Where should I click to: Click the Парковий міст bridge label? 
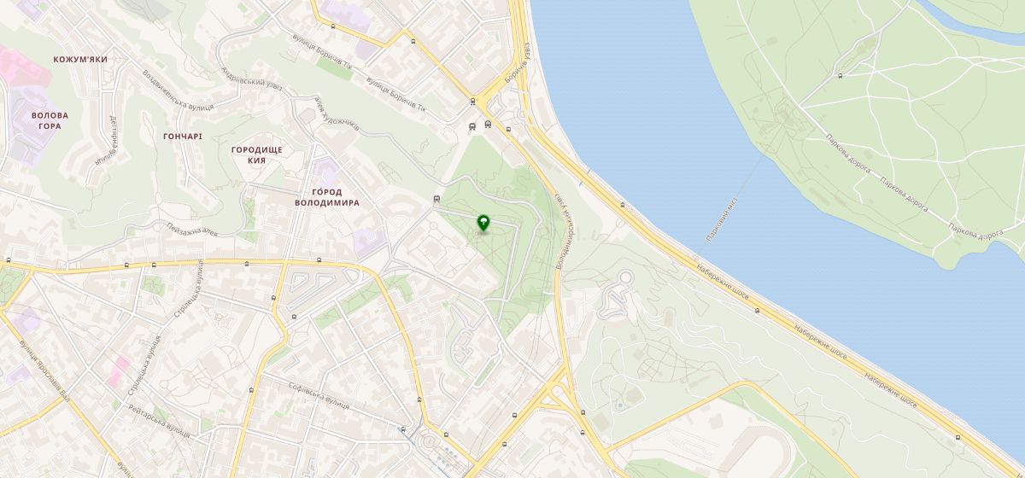coord(721,222)
